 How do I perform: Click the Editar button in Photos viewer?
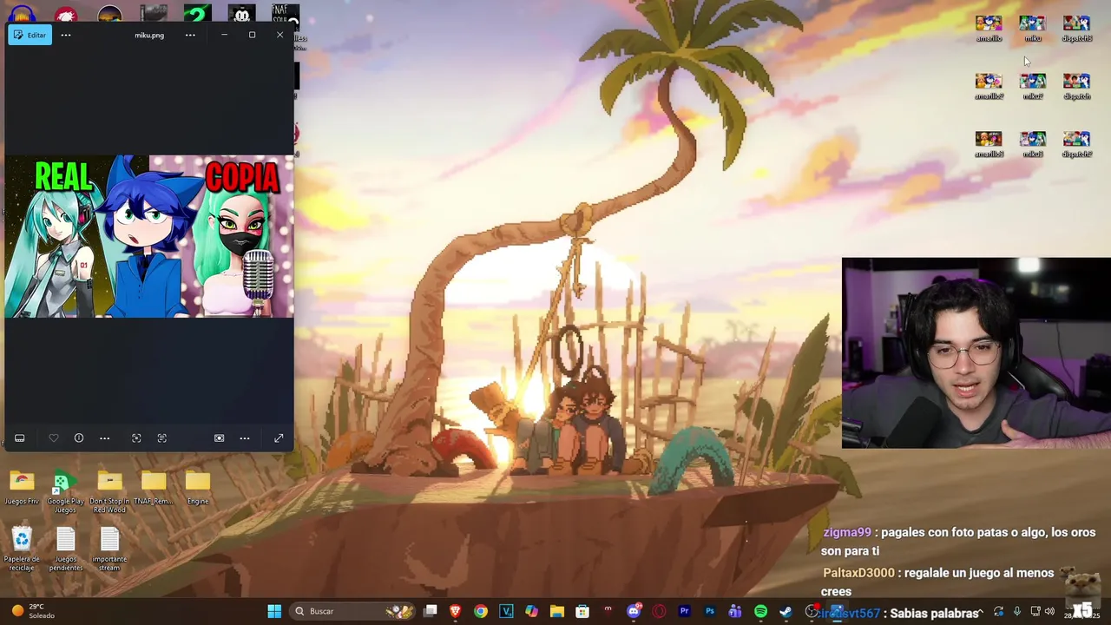point(30,35)
